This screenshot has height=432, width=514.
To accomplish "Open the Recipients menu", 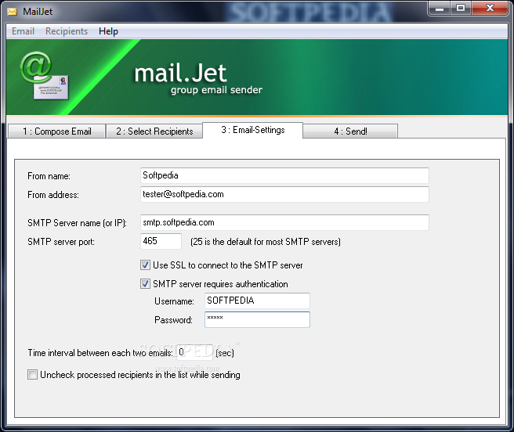I will (x=67, y=31).
